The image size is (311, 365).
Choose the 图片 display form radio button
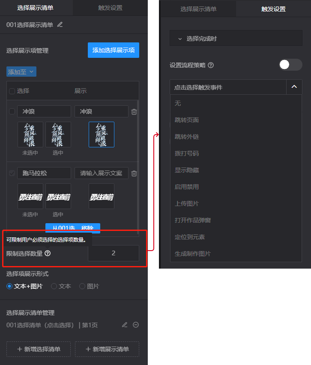[x=82, y=286]
